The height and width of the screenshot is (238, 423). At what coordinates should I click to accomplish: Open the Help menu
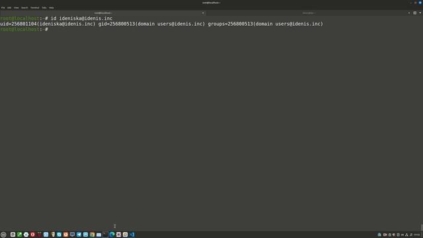point(52,7)
